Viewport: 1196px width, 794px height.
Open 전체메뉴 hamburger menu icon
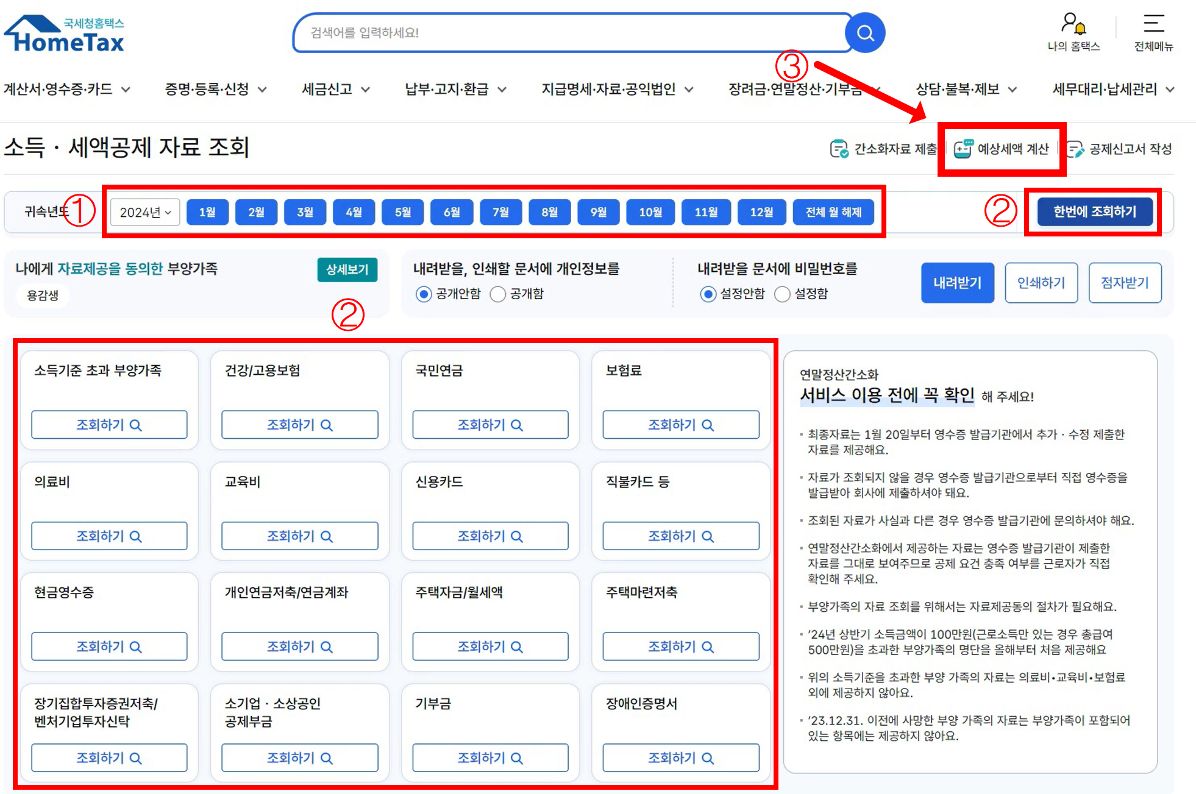pyautogui.click(x=1153, y=24)
